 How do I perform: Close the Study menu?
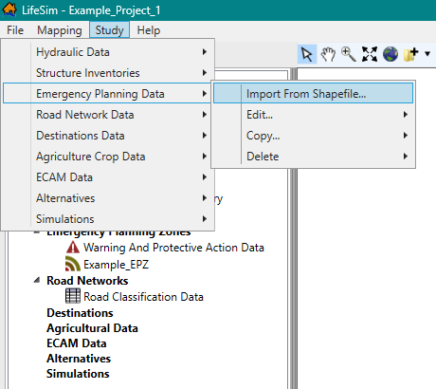point(109,30)
